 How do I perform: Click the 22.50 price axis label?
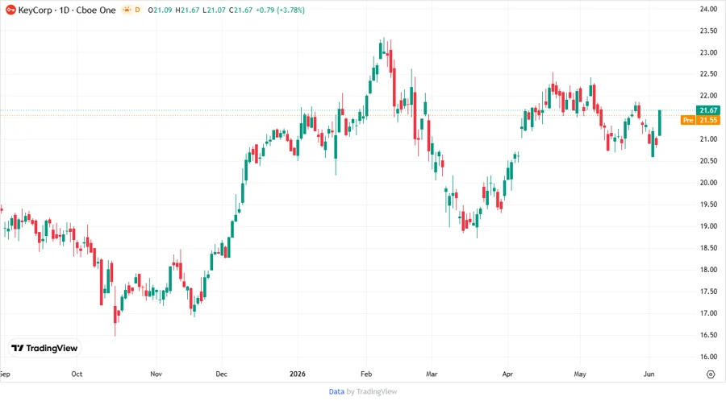(708, 74)
